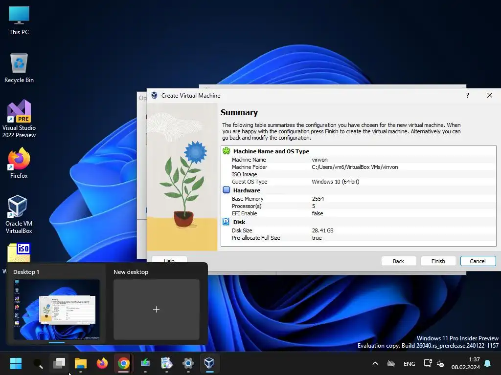Viewport: 501px width, 375px height.
Task: Open the cloud sync tray icon
Action: click(x=391, y=363)
